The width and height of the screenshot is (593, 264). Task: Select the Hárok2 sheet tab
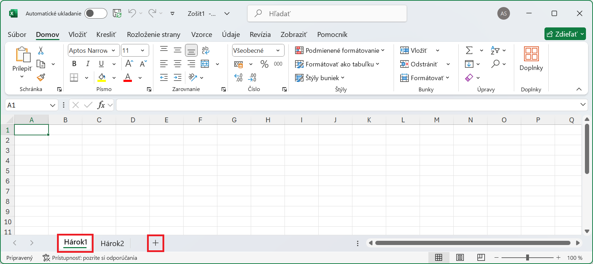[112, 243]
